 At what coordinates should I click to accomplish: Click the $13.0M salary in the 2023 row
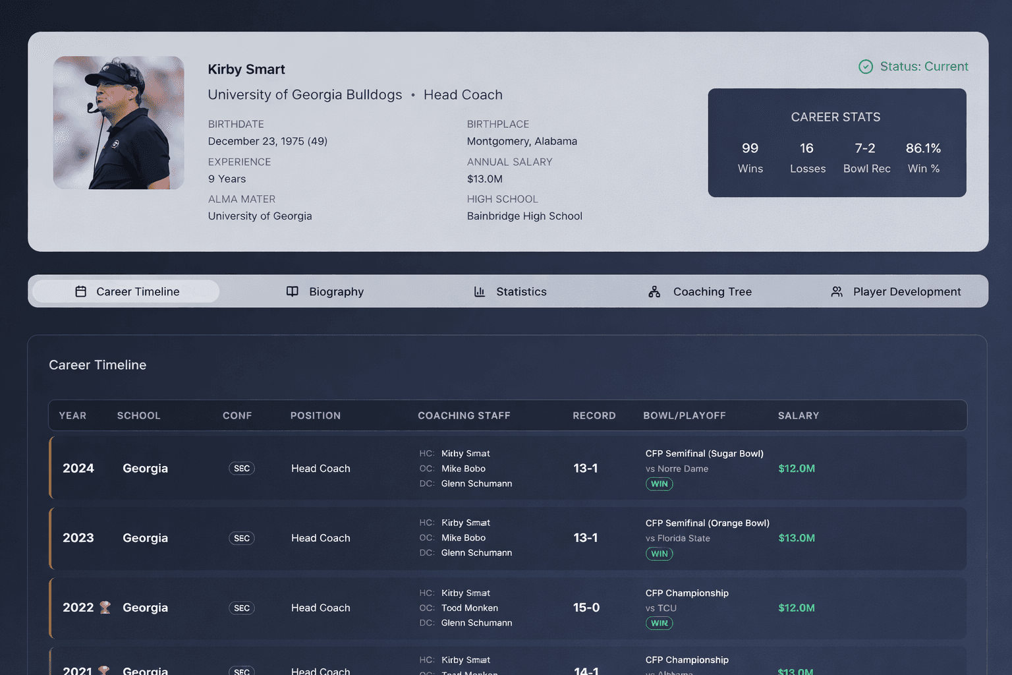(797, 538)
